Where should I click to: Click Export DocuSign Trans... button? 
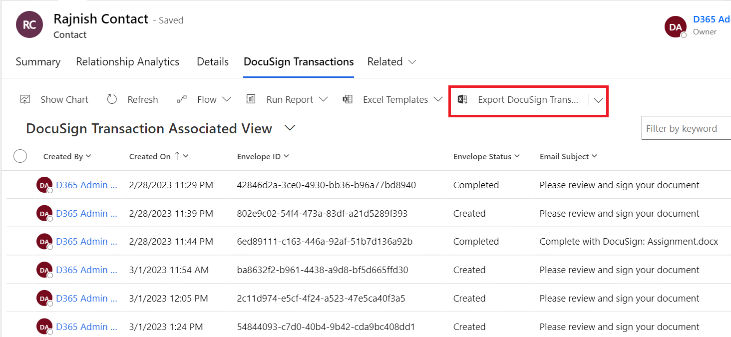click(528, 100)
